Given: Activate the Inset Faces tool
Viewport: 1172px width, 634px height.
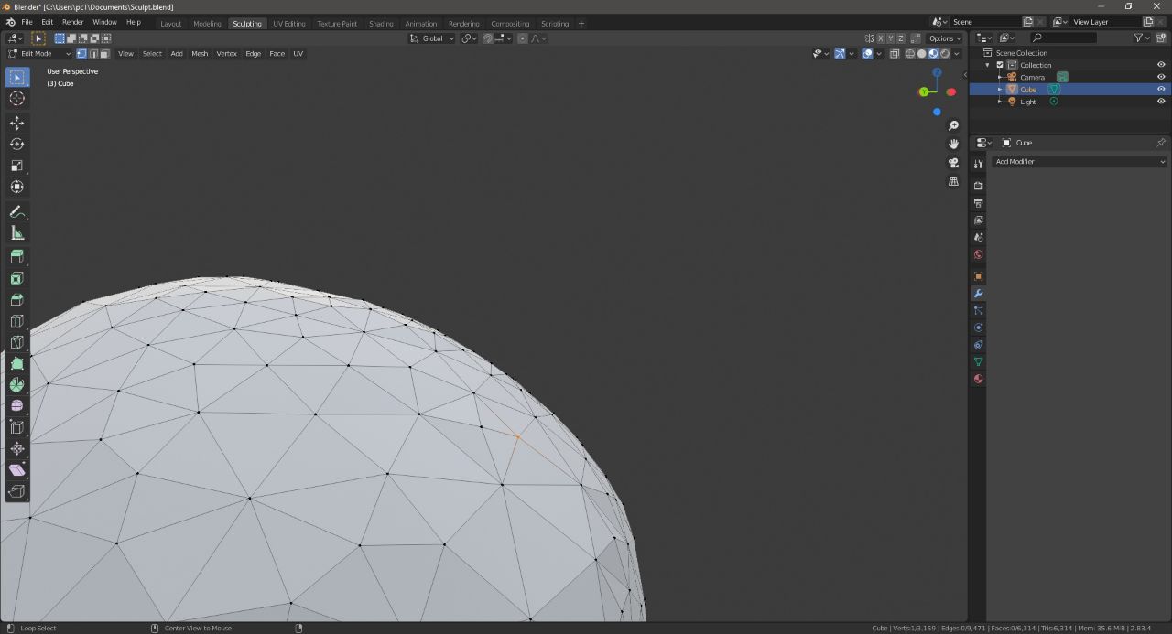Looking at the screenshot, I should pos(17,278).
